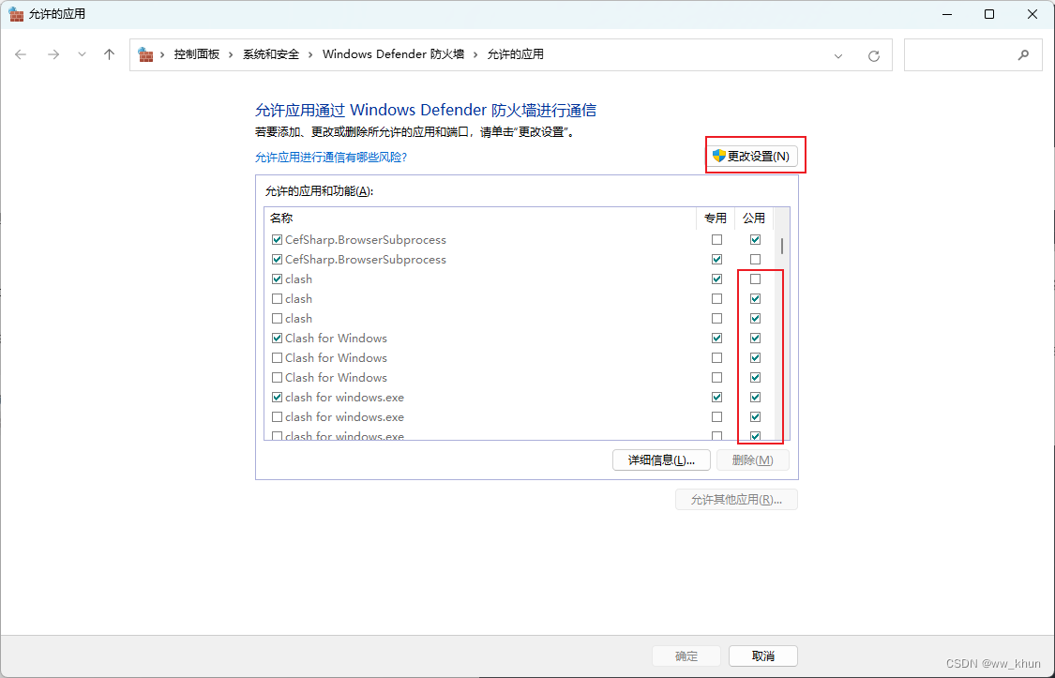Minimize the 允许的应用 window

(x=945, y=14)
